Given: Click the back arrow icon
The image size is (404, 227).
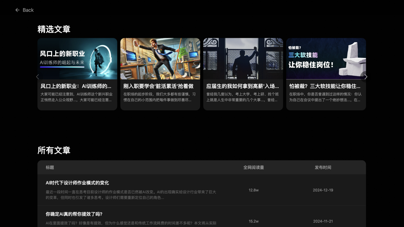Looking at the screenshot, I should tap(17, 10).
